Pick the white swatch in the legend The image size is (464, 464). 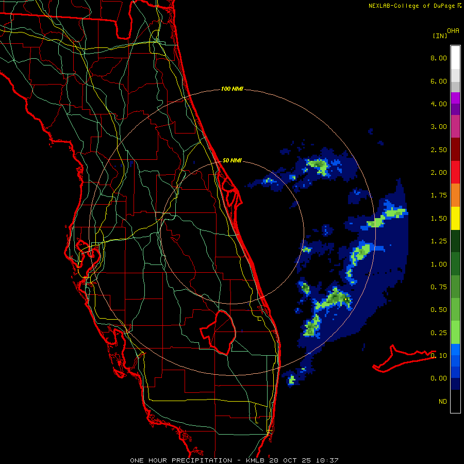tap(455, 58)
